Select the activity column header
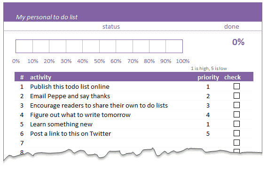Image resolution: width=267 pixels, height=171 pixels. 41,77
